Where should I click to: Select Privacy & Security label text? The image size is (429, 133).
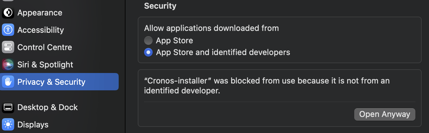[51, 82]
